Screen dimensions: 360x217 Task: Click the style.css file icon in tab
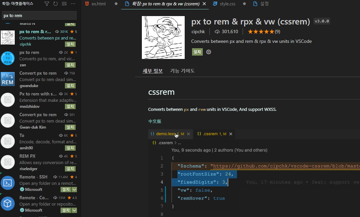[215, 4]
